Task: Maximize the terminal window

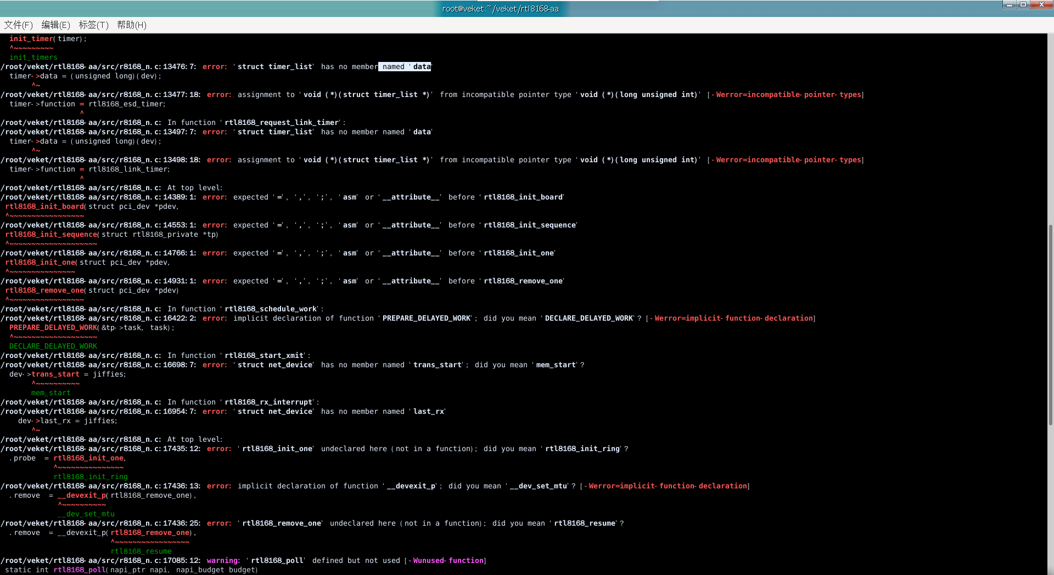Action: [x=1023, y=4]
